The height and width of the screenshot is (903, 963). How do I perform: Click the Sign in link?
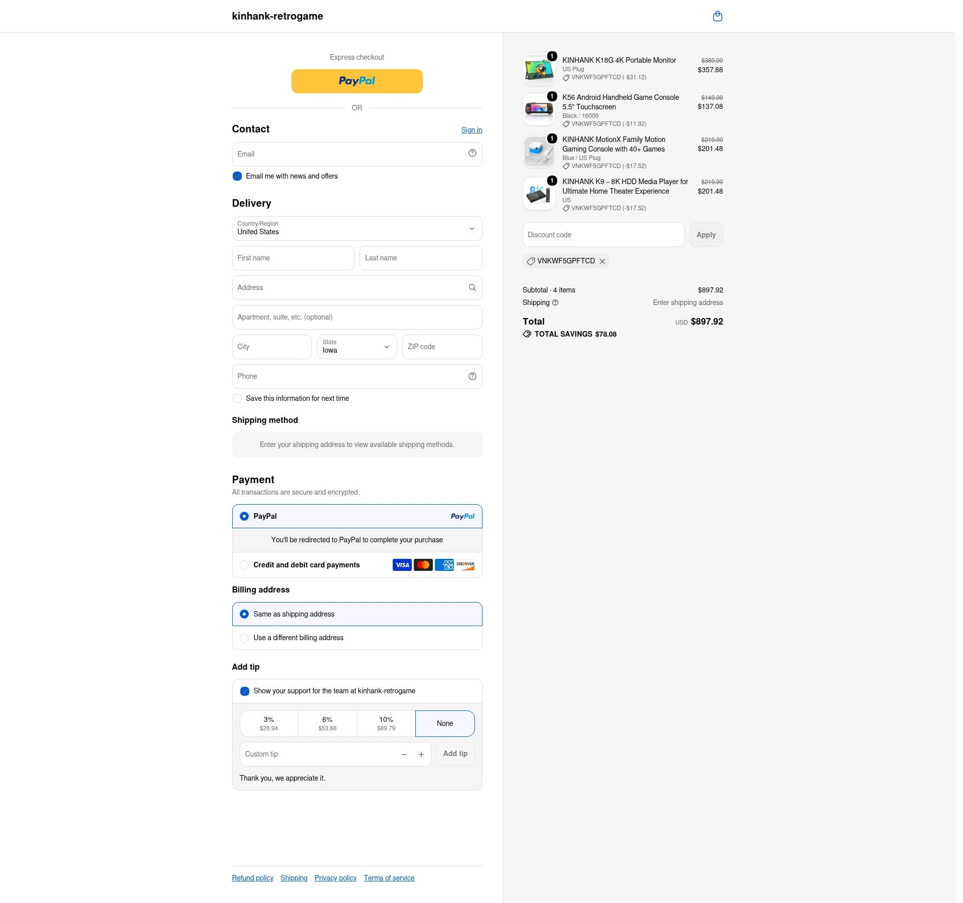click(x=471, y=130)
